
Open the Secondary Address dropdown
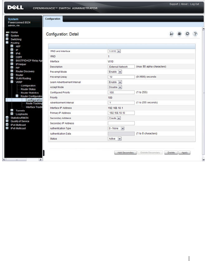click(114, 118)
